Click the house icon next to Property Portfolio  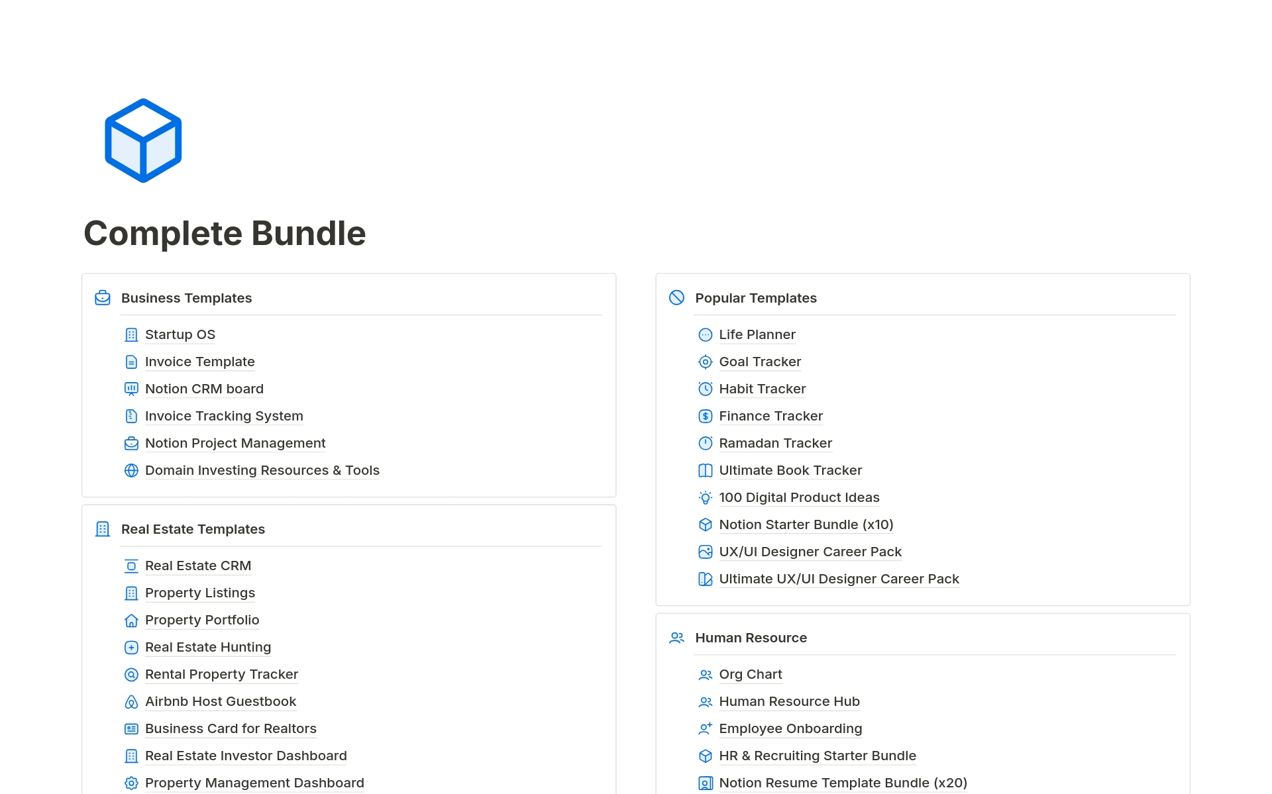[131, 620]
